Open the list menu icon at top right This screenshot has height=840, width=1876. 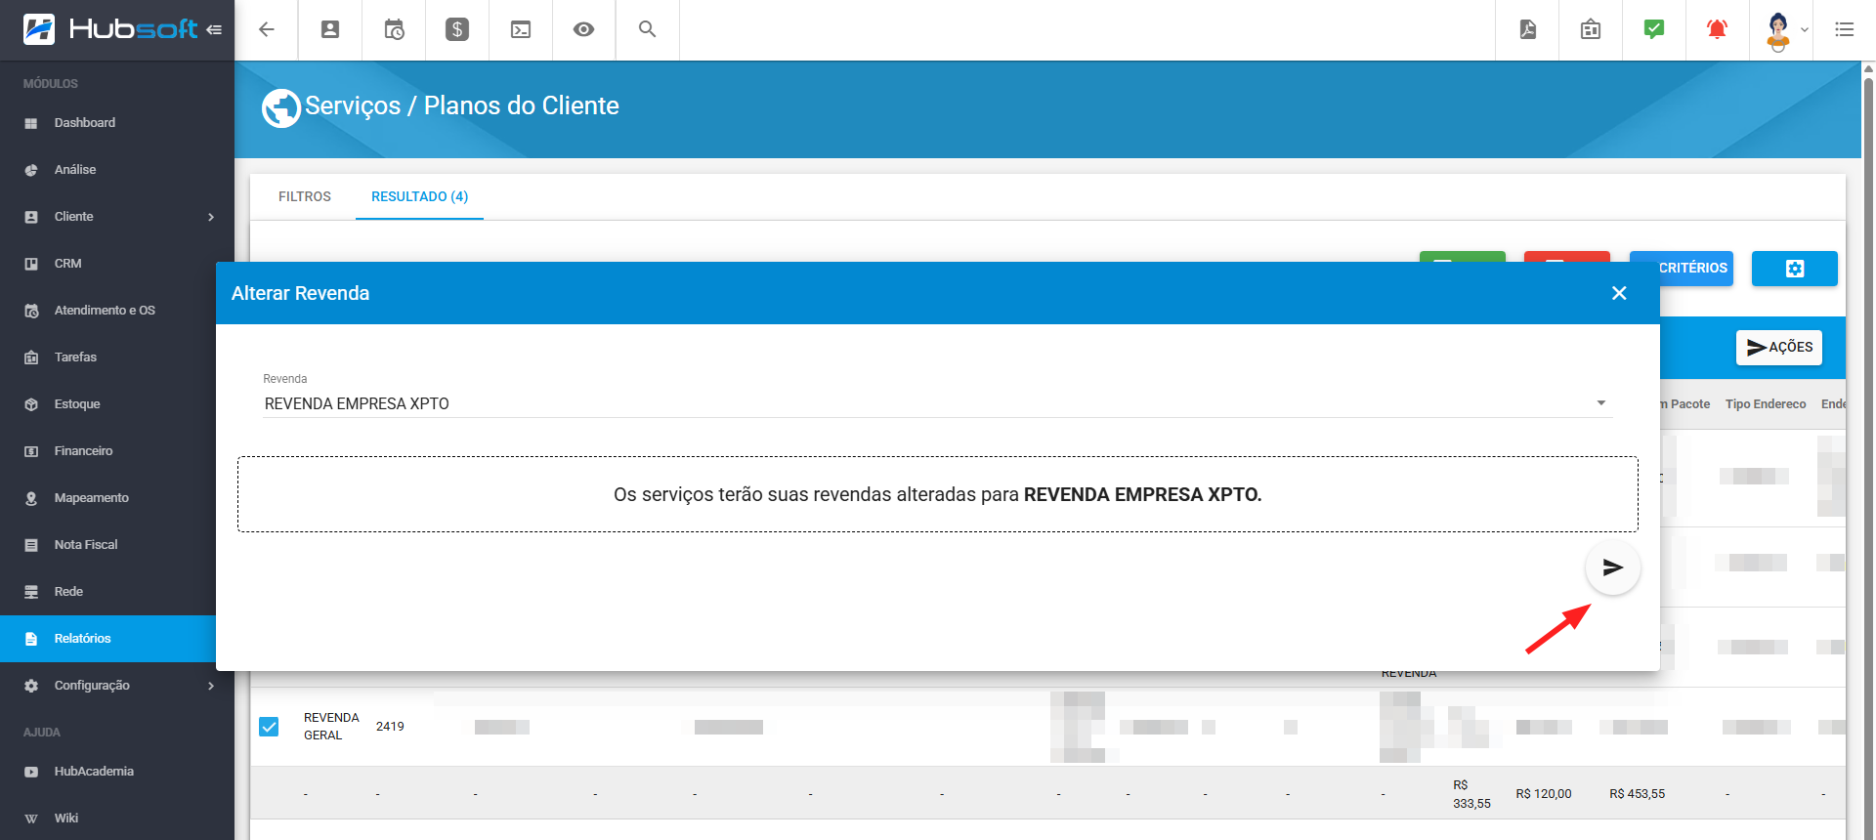click(1844, 29)
